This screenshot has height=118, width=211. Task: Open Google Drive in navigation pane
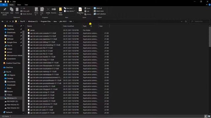[12, 42]
